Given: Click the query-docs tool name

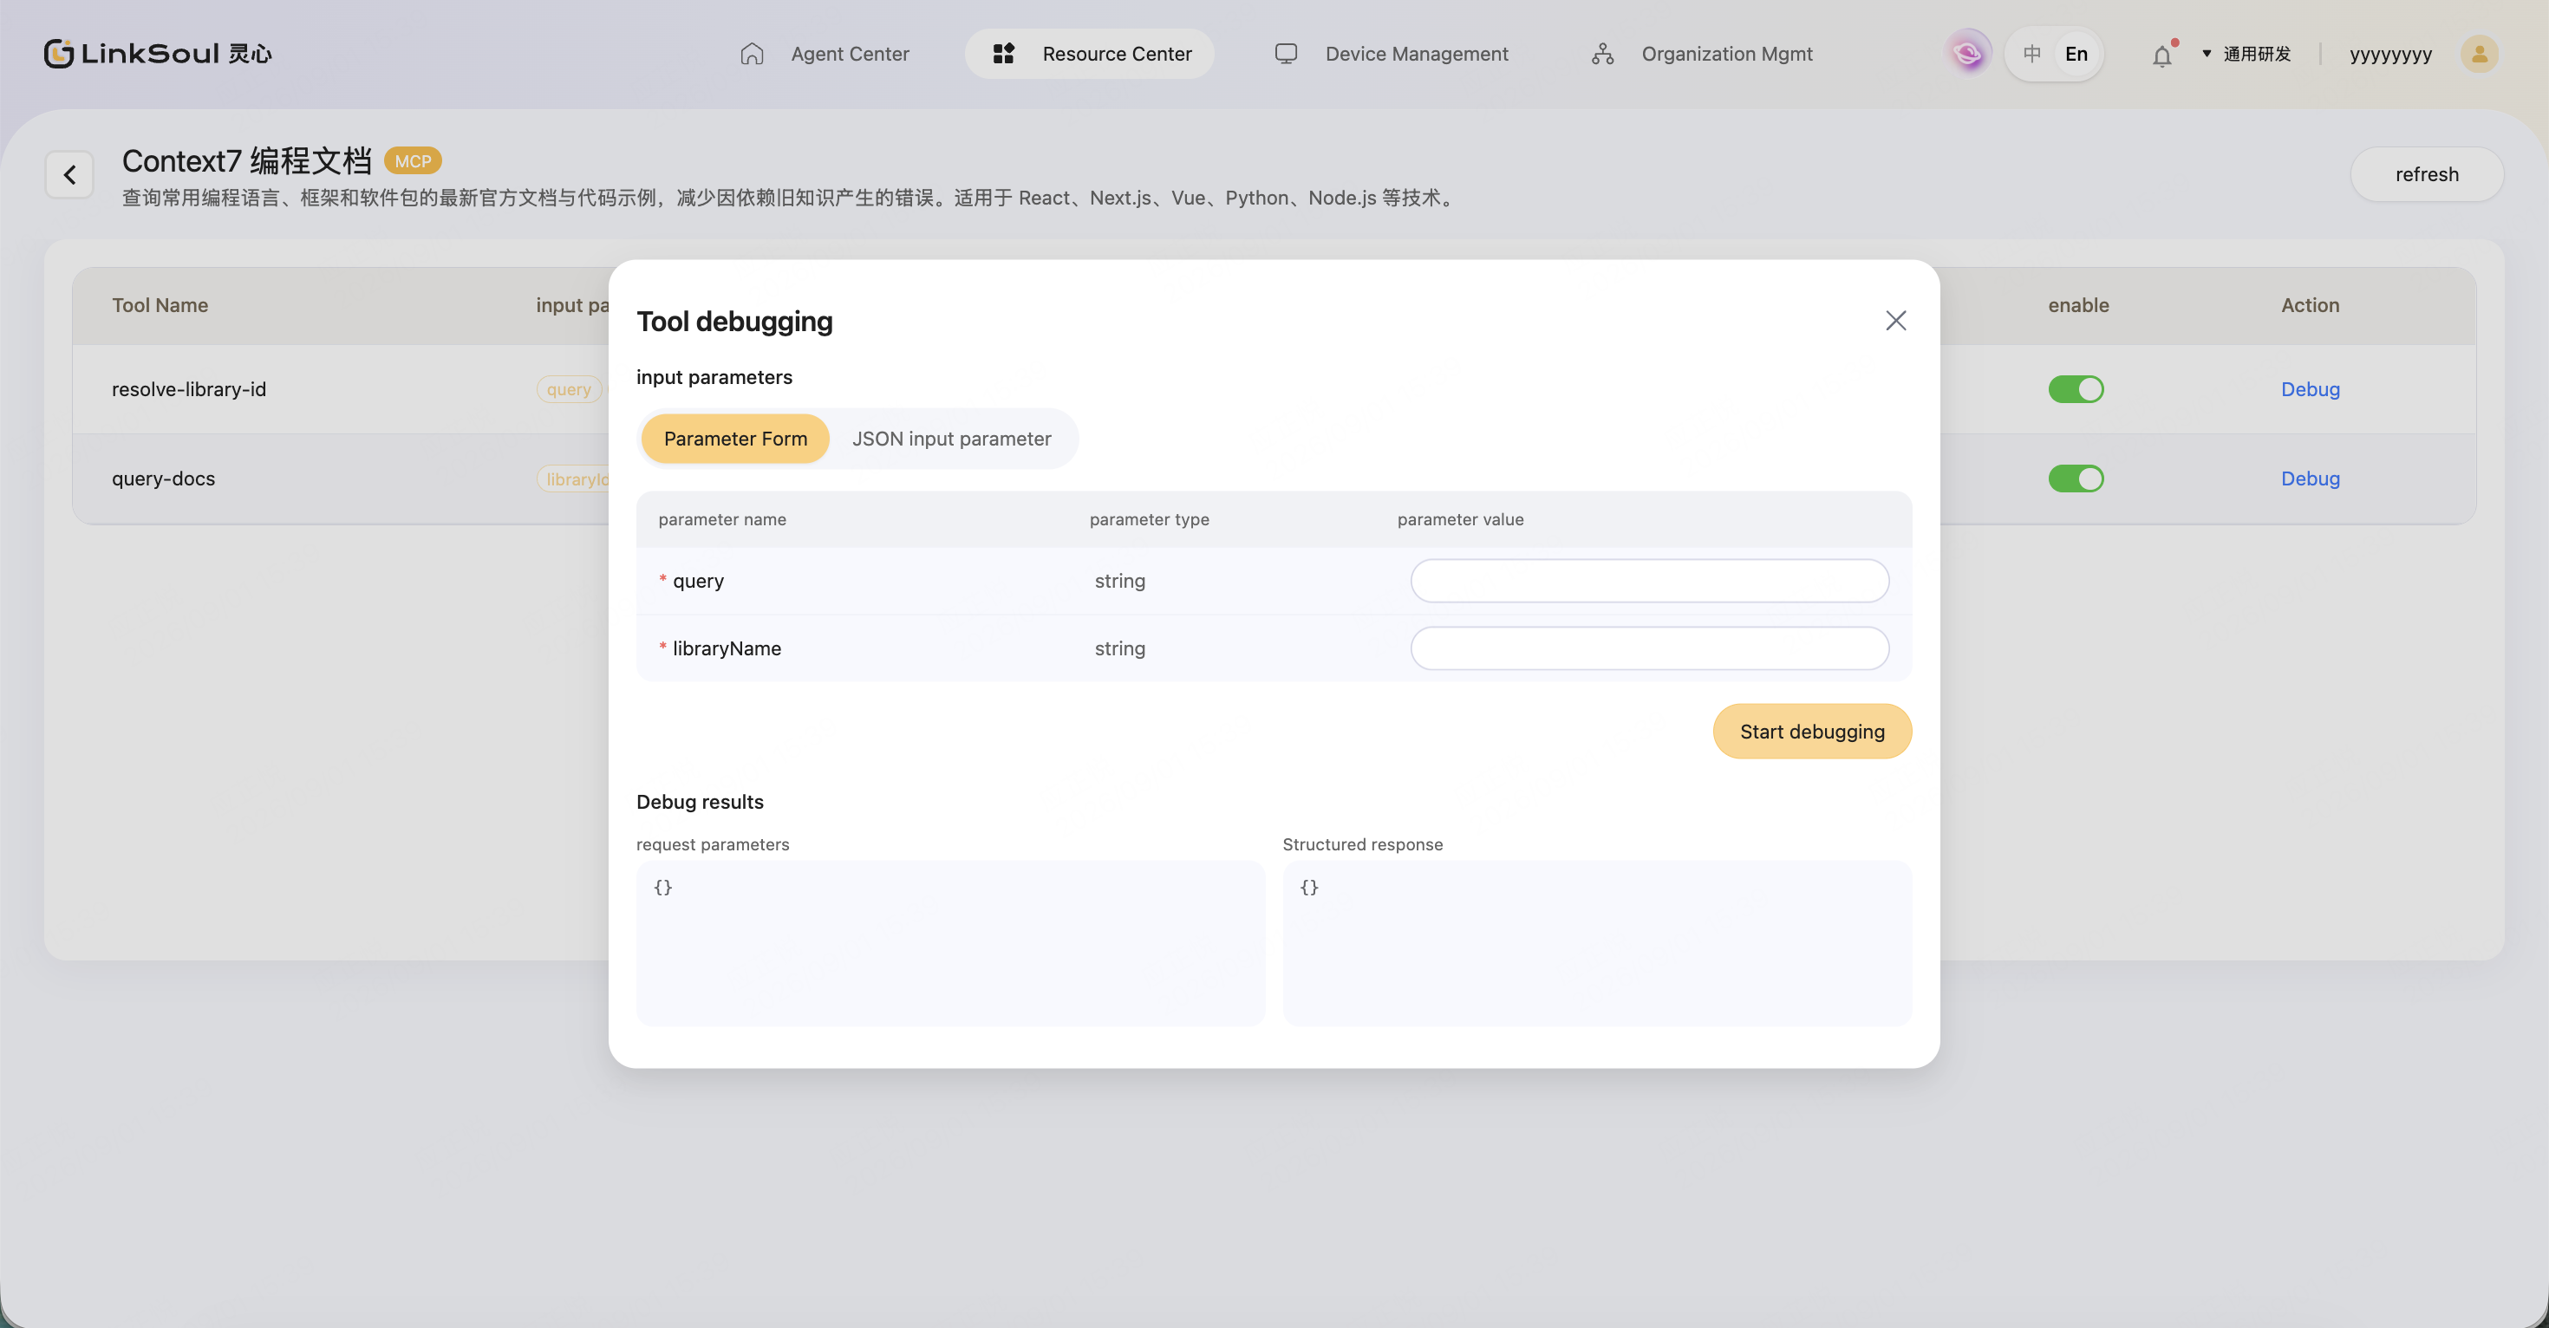Looking at the screenshot, I should 163,479.
